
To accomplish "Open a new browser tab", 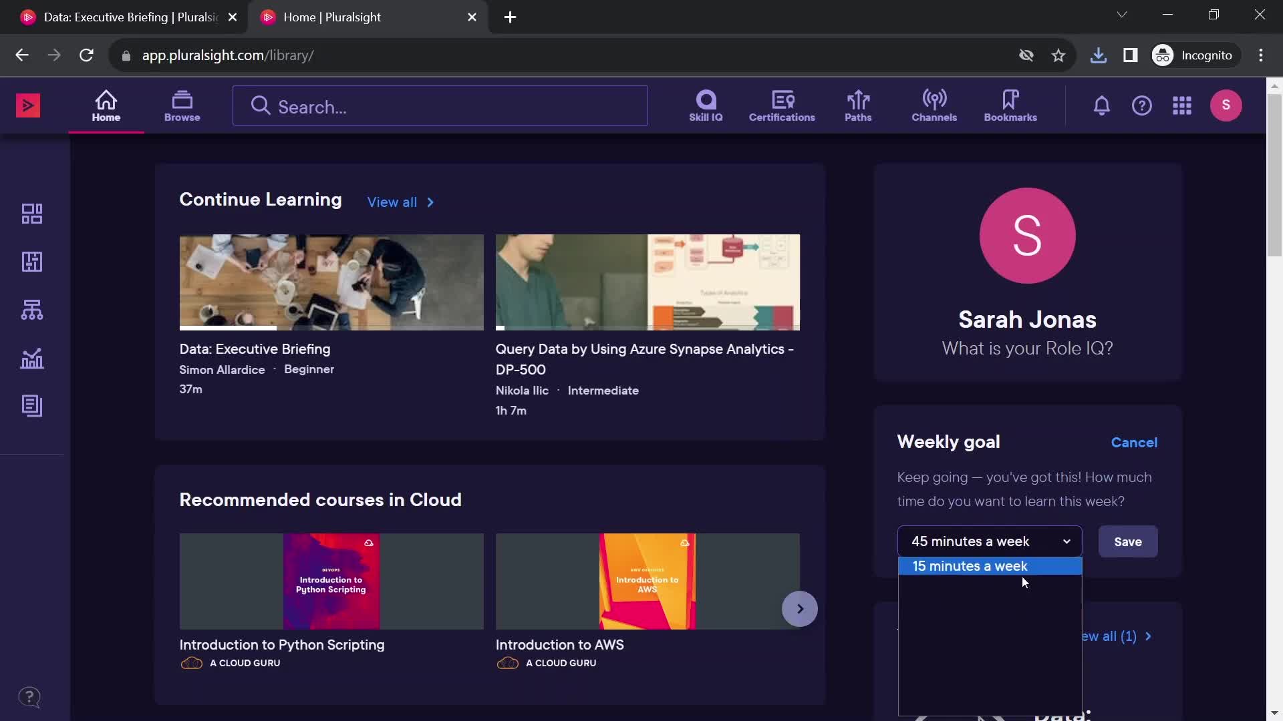I will pyautogui.click(x=510, y=17).
